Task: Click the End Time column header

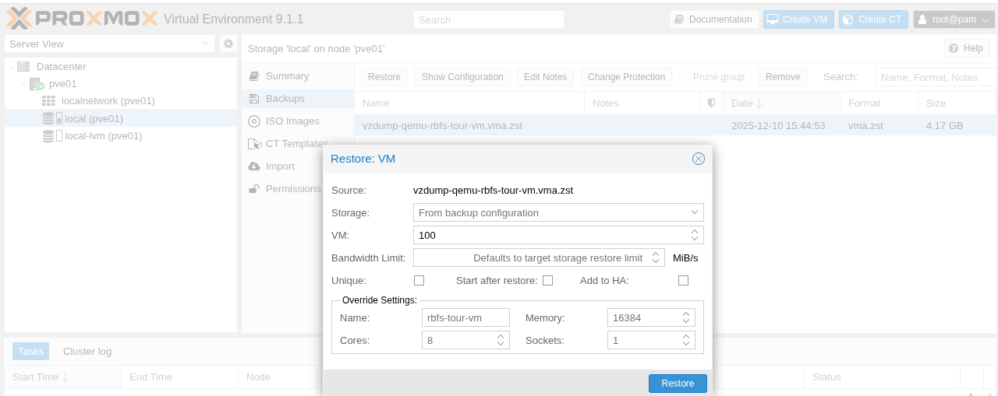Action: pyautogui.click(x=179, y=377)
